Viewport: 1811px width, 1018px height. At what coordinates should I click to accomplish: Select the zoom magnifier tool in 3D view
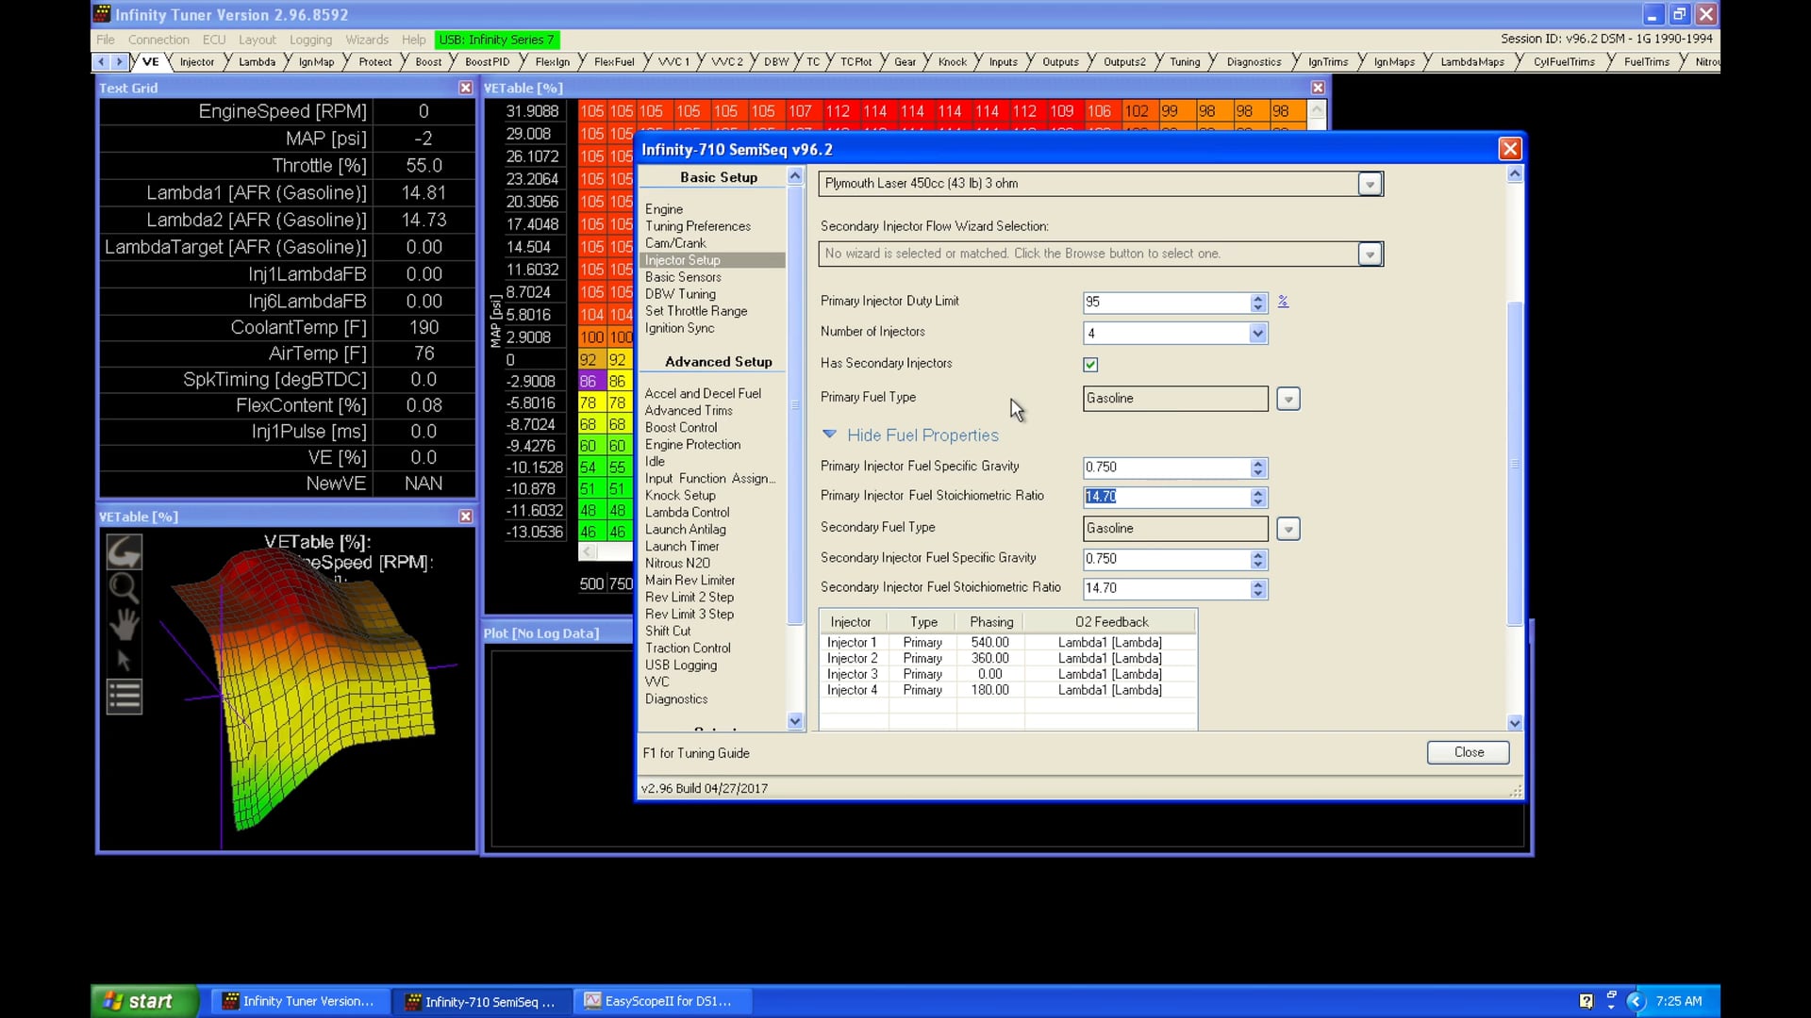pos(124,588)
